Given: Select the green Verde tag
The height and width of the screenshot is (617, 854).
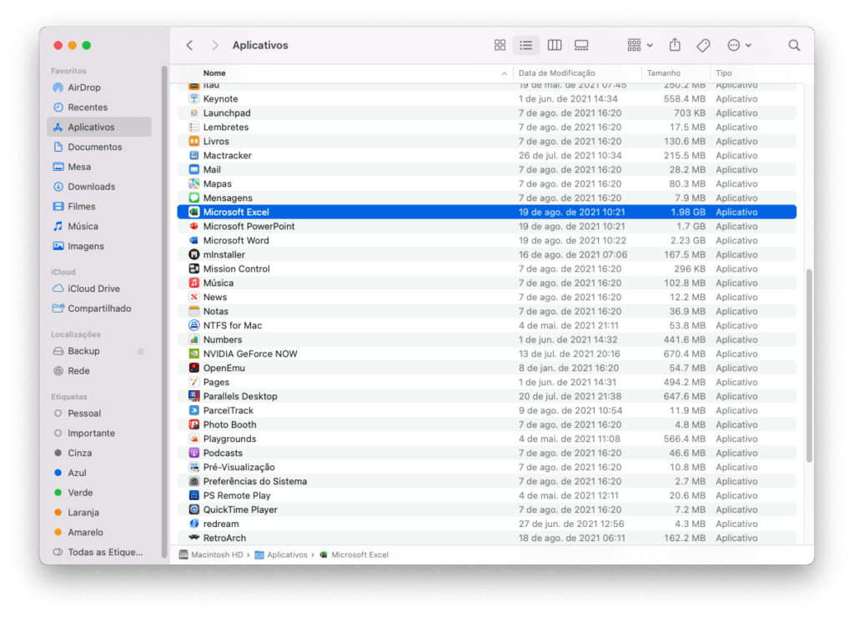Looking at the screenshot, I should (58, 493).
